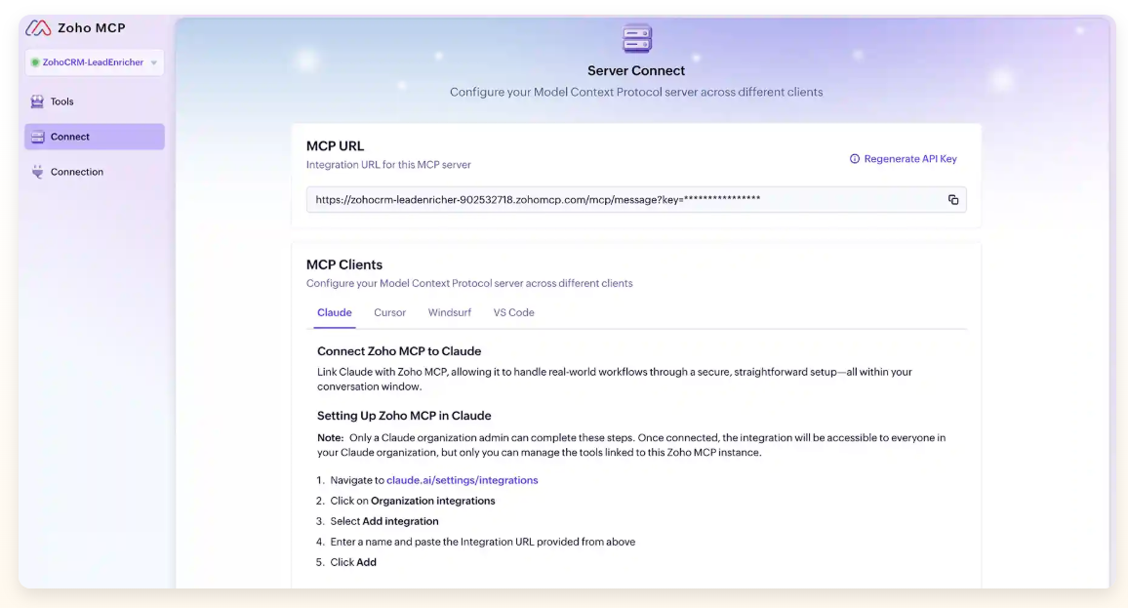Image resolution: width=1128 pixels, height=608 pixels.
Task: Click the 'Organization integrations' bold text
Action: pos(433,501)
